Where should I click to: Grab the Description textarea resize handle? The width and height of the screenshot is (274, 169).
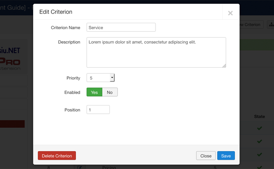coord(224,66)
